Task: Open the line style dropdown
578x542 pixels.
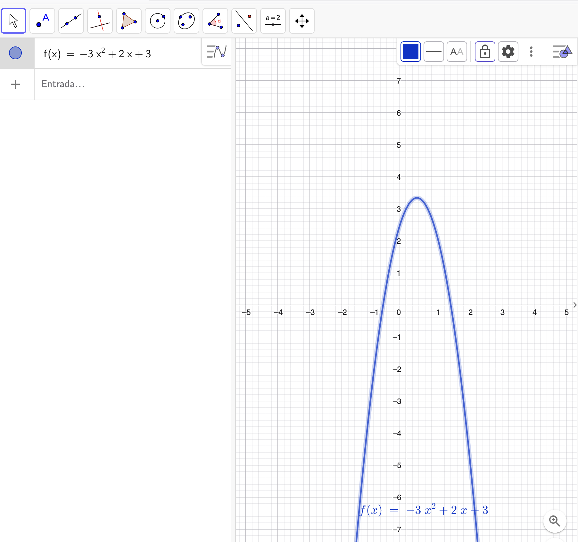Action: pyautogui.click(x=433, y=52)
